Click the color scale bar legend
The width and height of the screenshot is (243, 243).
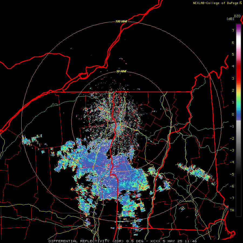coord(238,120)
